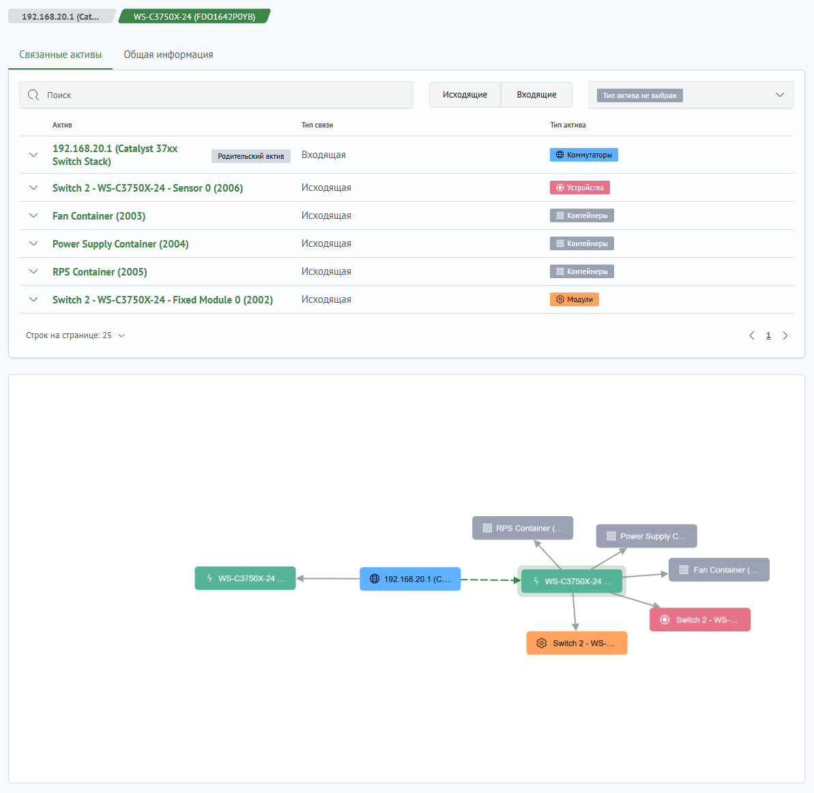
Task: Click the Коммутаторы tag label
Action: click(x=590, y=155)
